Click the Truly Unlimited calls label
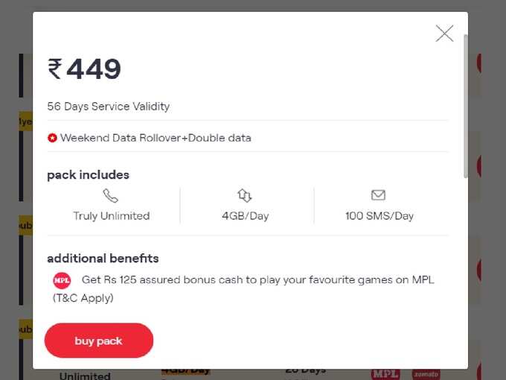This screenshot has width=506, height=380. 112,216
